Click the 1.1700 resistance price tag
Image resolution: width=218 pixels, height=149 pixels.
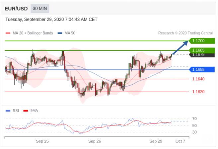(202, 41)
